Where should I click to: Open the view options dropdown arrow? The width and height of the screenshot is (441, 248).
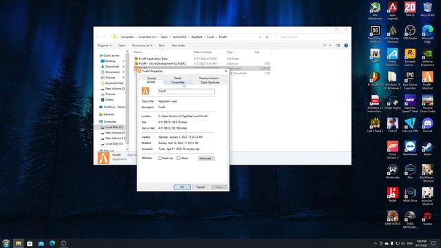(x=330, y=45)
